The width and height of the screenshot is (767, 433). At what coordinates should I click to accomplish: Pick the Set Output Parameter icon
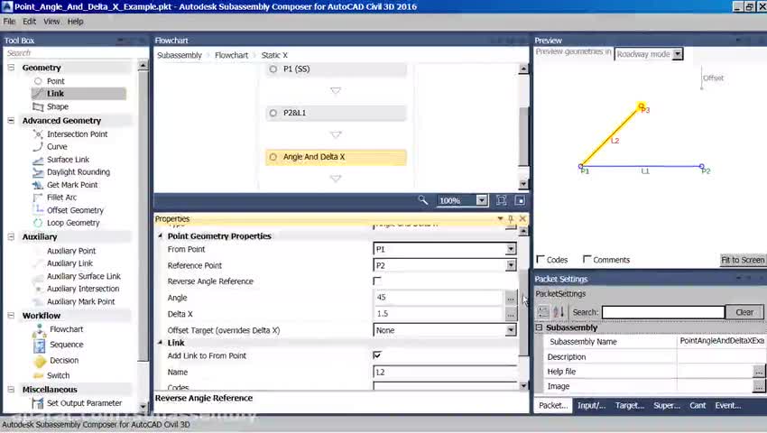[x=38, y=403]
